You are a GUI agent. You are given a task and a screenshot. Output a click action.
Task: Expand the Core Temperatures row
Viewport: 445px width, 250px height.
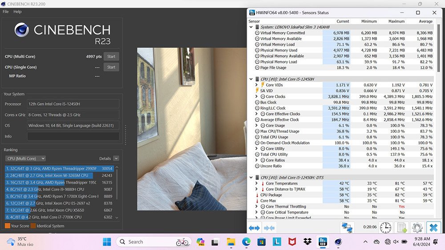point(256,183)
